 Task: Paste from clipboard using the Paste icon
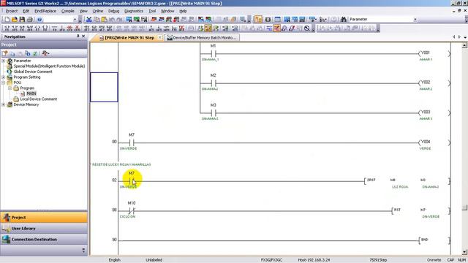pyautogui.click(x=104, y=20)
